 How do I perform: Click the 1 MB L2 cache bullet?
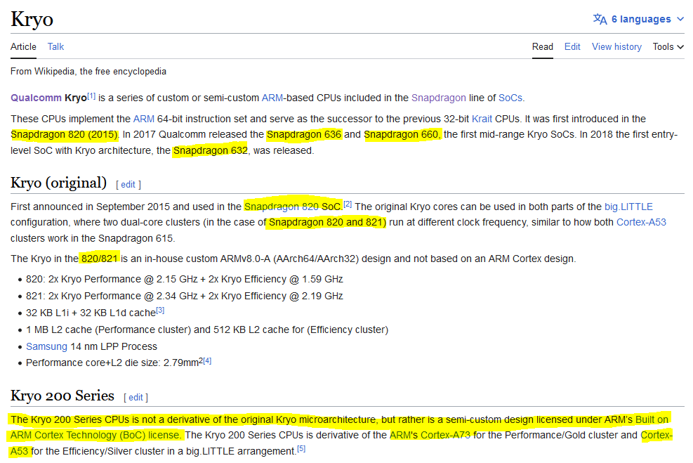pyautogui.click(x=207, y=330)
